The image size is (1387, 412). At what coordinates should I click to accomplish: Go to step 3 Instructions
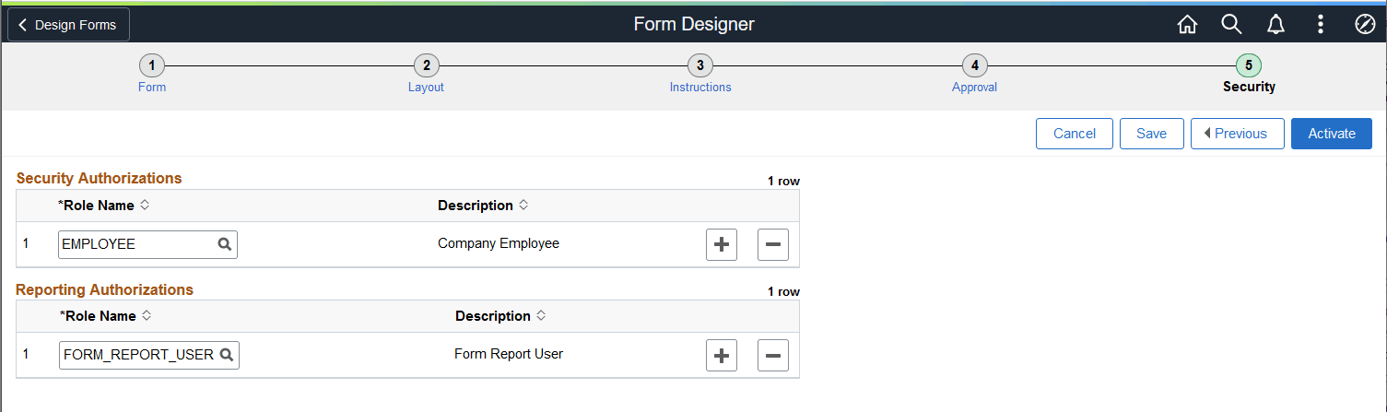coord(700,74)
